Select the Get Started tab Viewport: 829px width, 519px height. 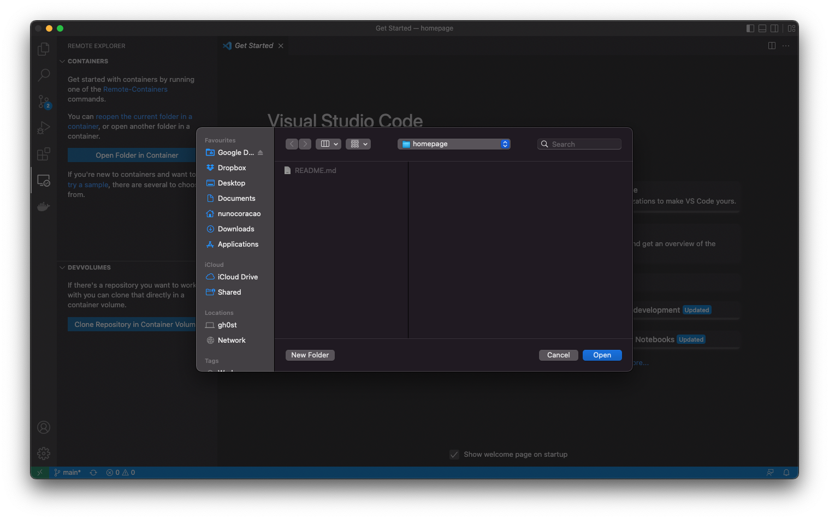[x=253, y=46]
